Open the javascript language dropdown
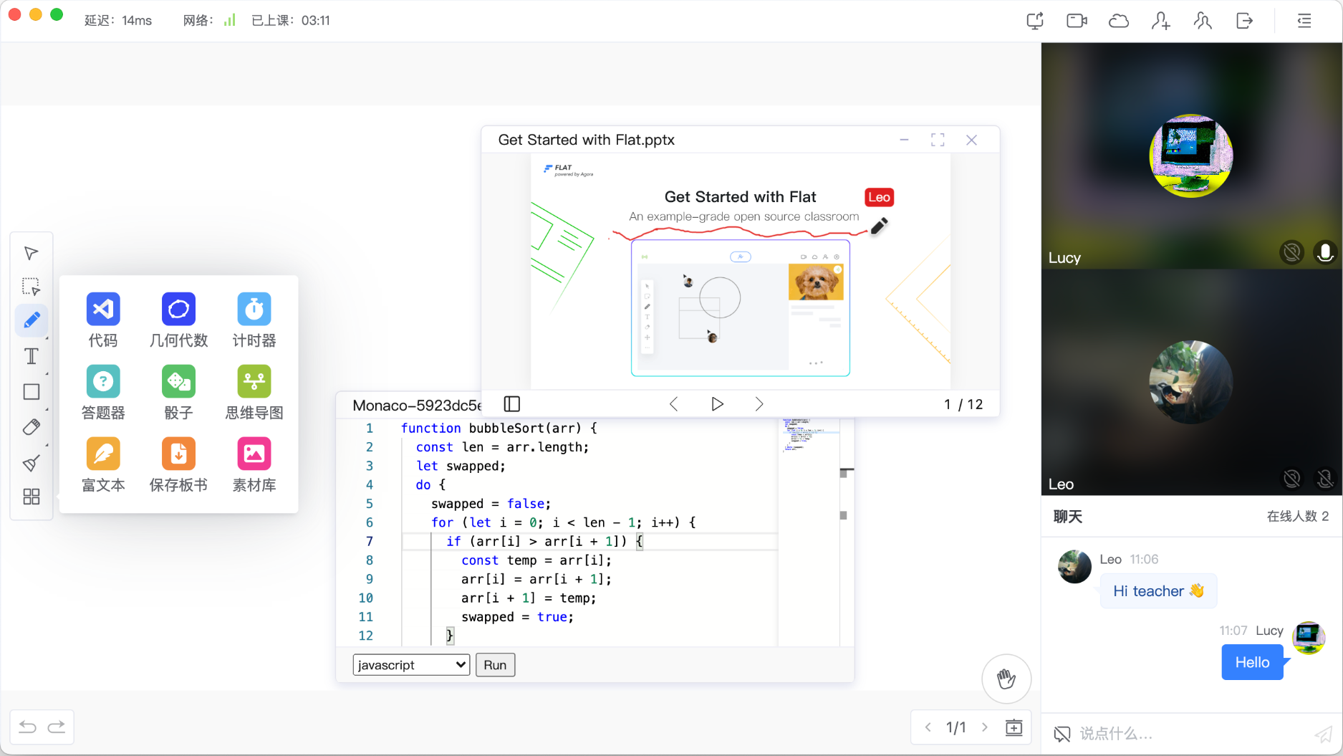 [x=411, y=665]
